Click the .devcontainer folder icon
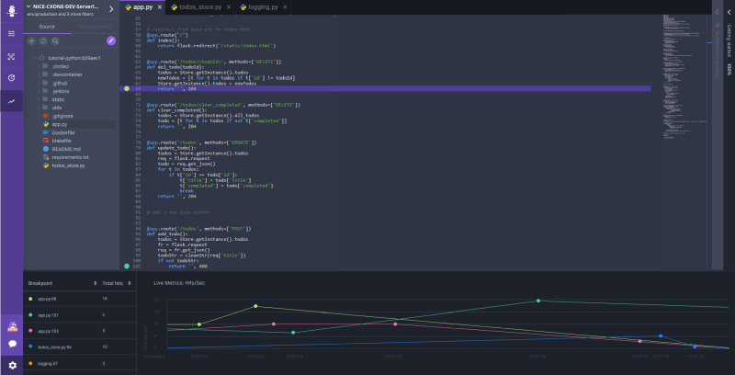Screen dimensions: 735x375 point(45,74)
